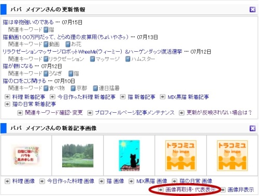Select the マッサージ keyword

(108, 59)
